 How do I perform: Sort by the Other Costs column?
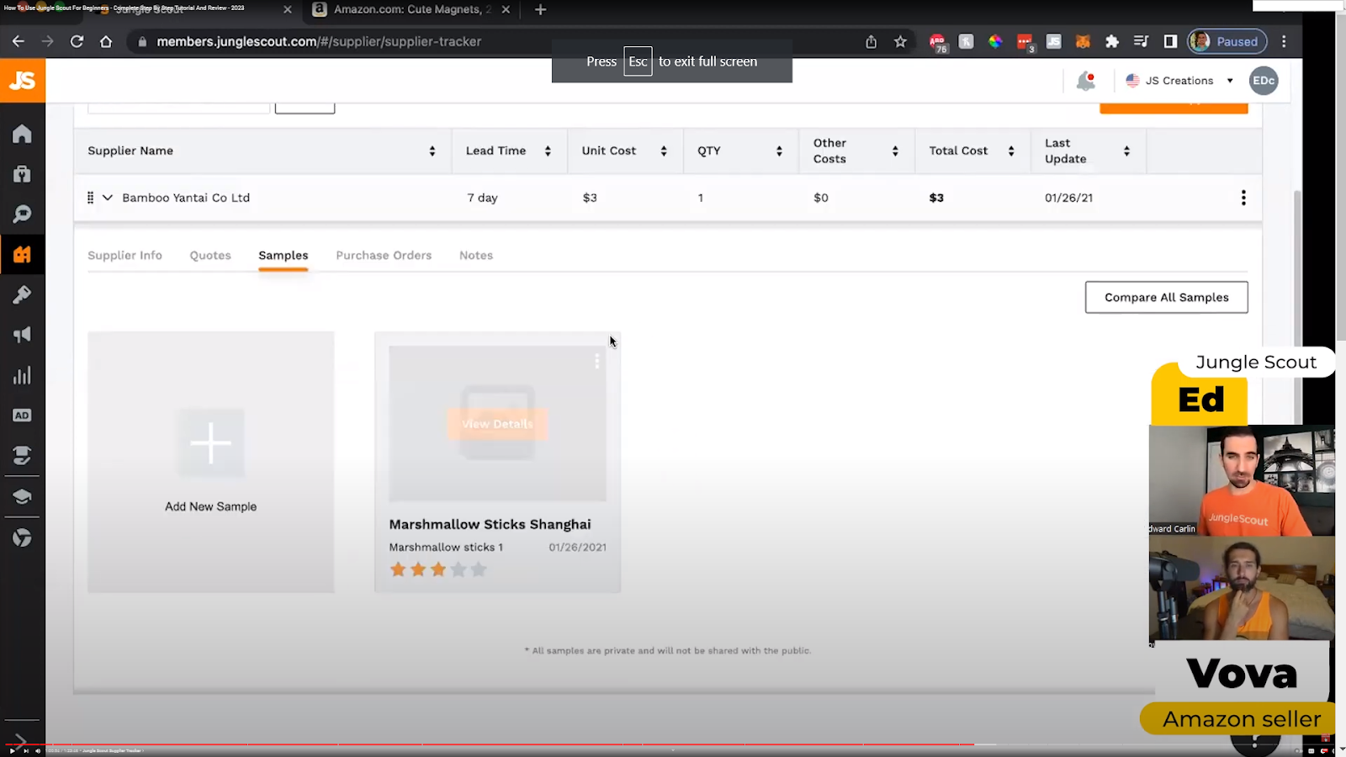(895, 151)
